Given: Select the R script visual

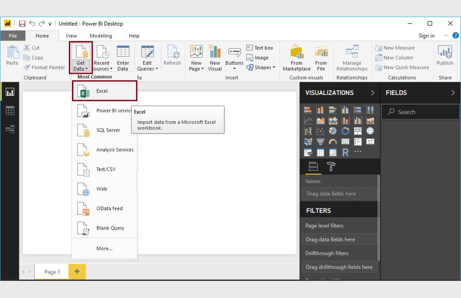Looking at the screenshot, I should tap(345, 153).
